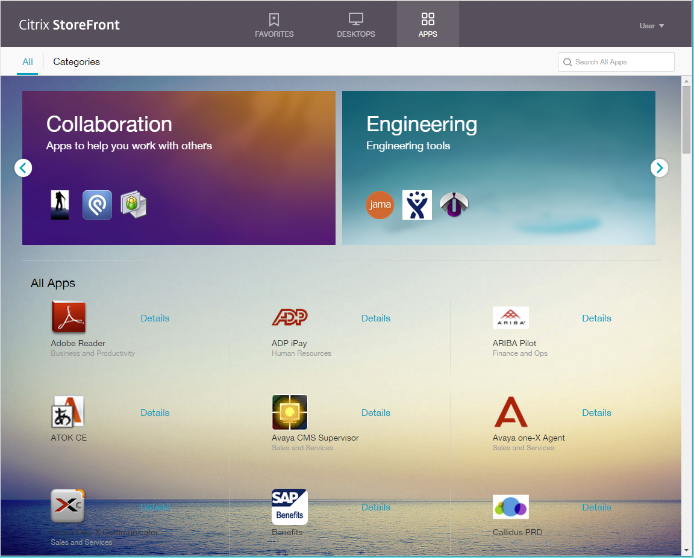The width and height of the screenshot is (694, 558).
Task: Switch to the Favorites tab
Action: coord(274,25)
